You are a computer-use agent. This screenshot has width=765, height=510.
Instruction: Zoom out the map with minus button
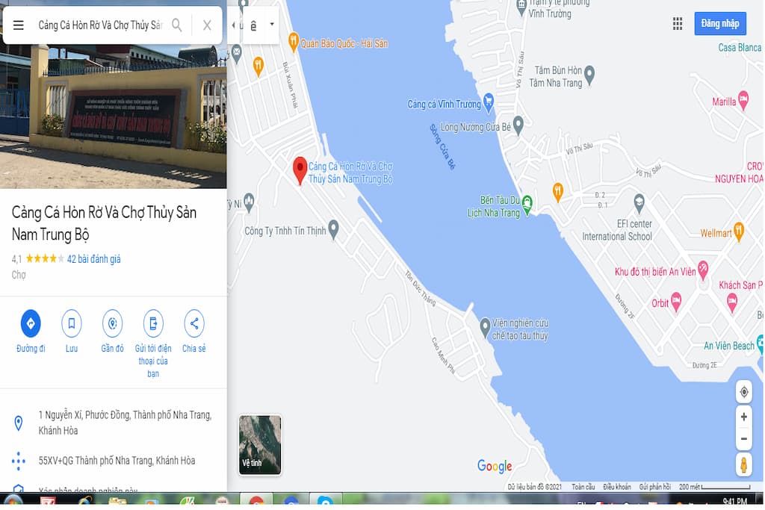tap(743, 438)
